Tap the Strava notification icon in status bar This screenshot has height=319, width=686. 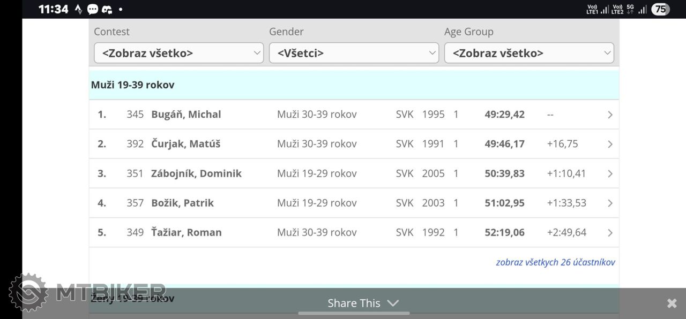coord(78,9)
